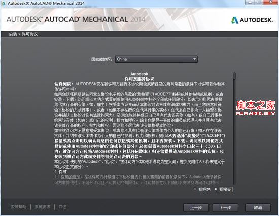Click the 取消 (Cancel) button
The height and width of the screenshot is (216, 279).
[x=258, y=208]
